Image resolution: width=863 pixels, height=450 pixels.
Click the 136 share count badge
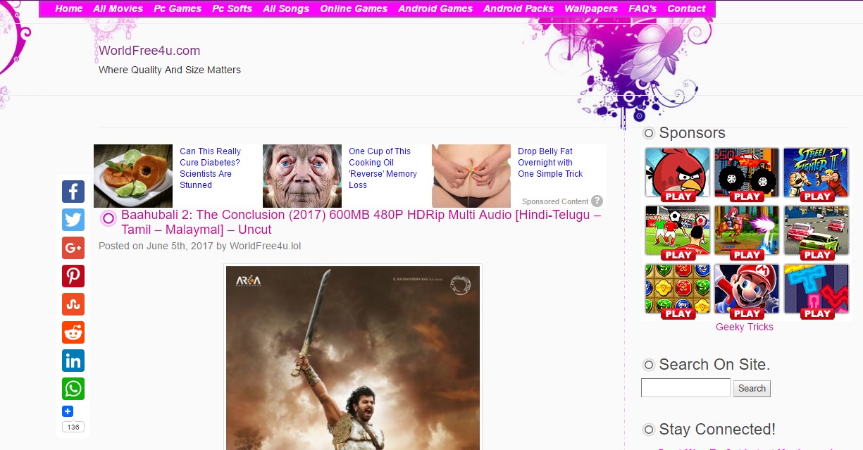point(73,427)
